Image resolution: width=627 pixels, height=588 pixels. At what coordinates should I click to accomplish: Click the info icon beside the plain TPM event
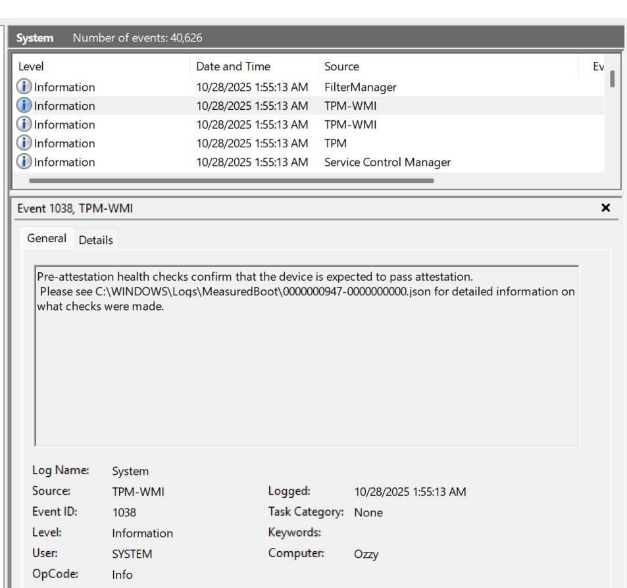tap(24, 143)
